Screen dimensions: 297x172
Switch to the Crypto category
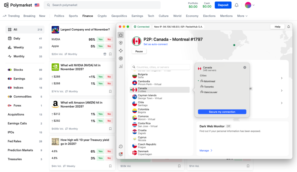tap(102, 16)
